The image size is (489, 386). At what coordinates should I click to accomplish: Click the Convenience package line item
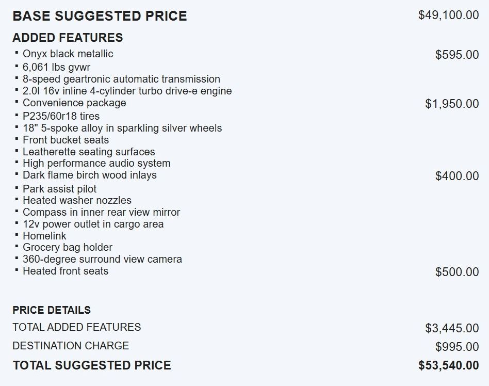point(74,103)
